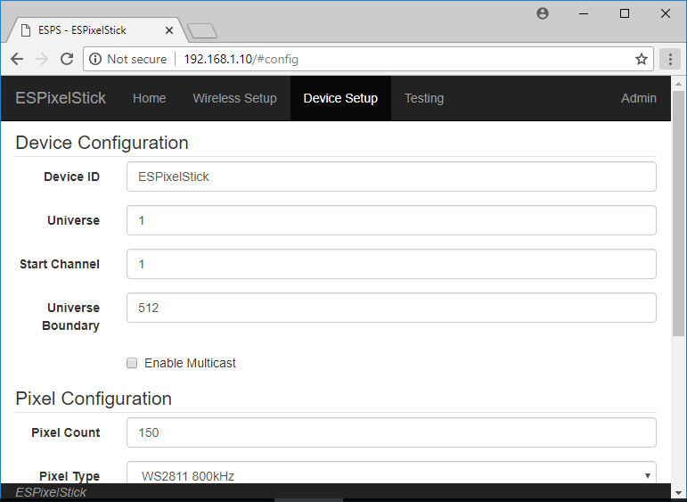Click the vertical scrollbar thumb
Image resolution: width=687 pixels, height=502 pixels.
point(678,213)
